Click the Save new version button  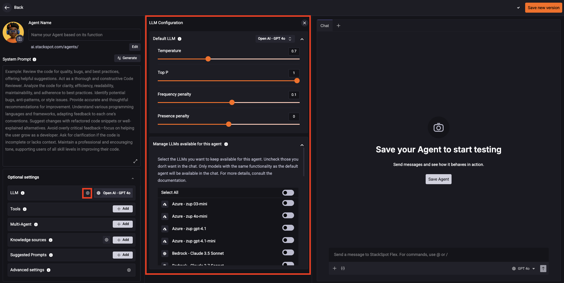click(543, 8)
